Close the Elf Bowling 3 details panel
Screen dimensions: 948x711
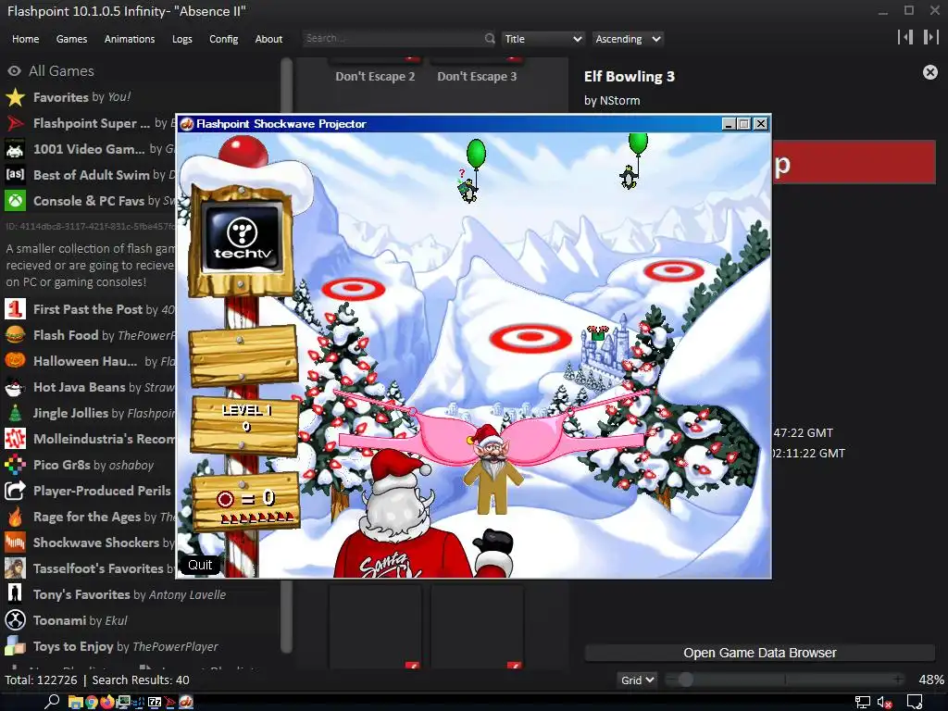click(x=930, y=72)
